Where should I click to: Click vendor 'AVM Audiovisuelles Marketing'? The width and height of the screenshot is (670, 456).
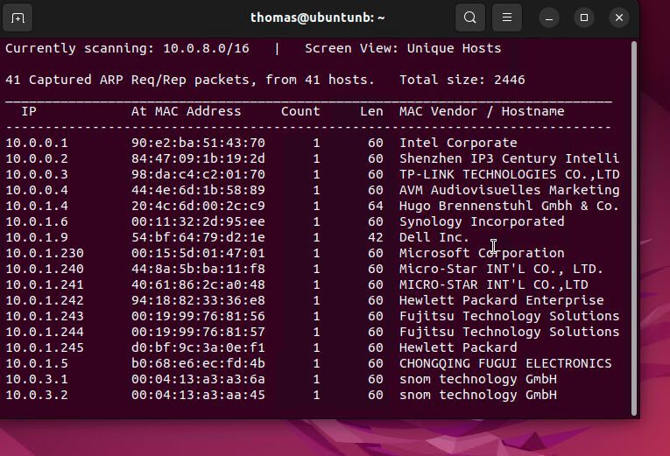point(510,190)
